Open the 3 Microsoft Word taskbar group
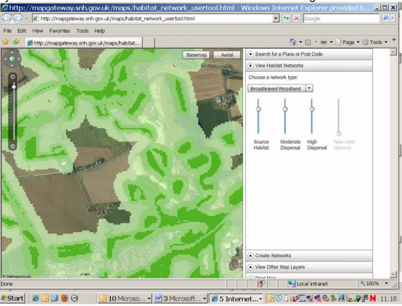 181,298
